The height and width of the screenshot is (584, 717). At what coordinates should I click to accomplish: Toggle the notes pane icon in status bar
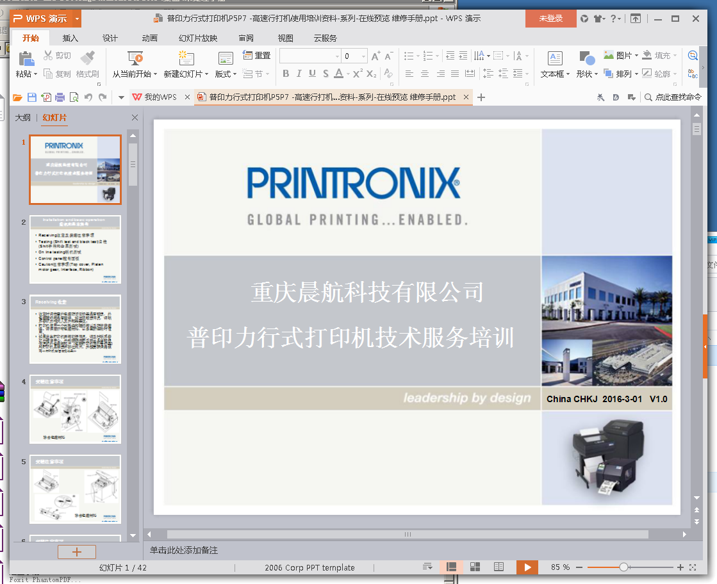(427, 567)
